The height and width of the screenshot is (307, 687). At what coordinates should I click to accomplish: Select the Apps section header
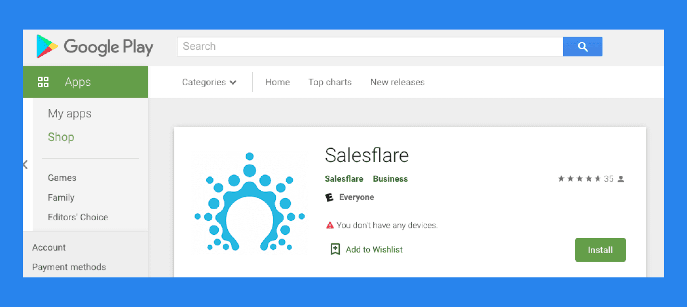(85, 82)
